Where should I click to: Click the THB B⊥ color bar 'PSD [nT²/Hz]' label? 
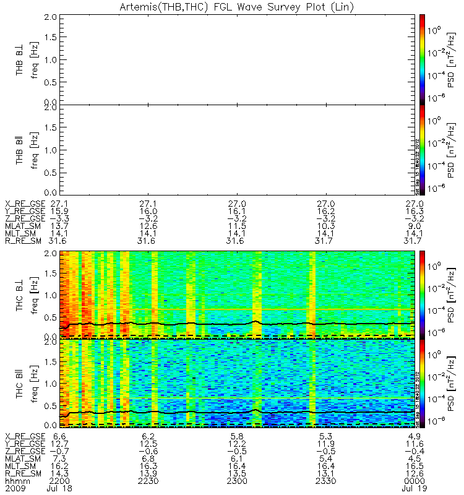[452, 59]
